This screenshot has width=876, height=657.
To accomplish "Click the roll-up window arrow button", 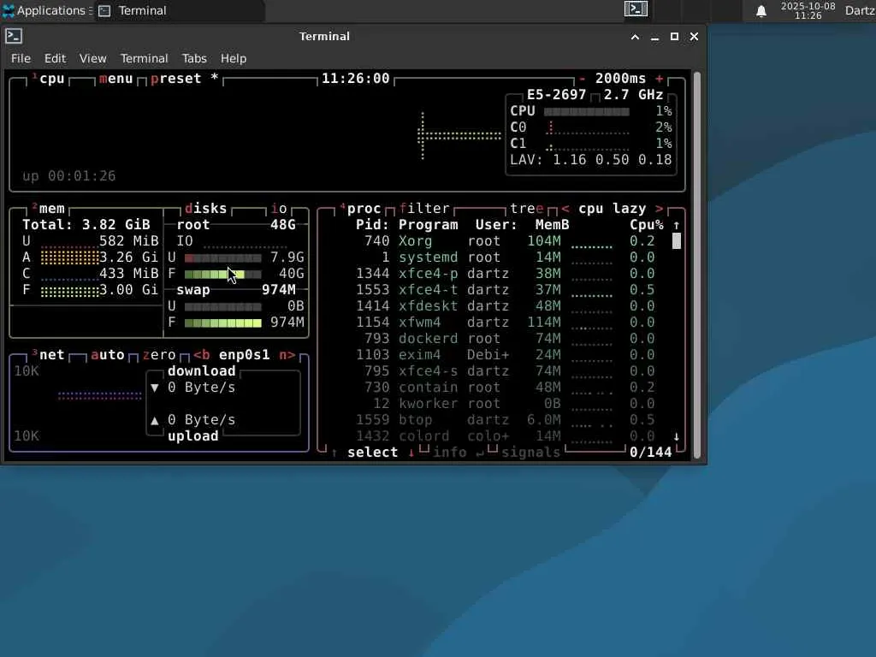I will pos(636,37).
